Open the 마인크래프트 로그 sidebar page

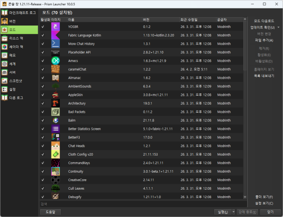19,13
